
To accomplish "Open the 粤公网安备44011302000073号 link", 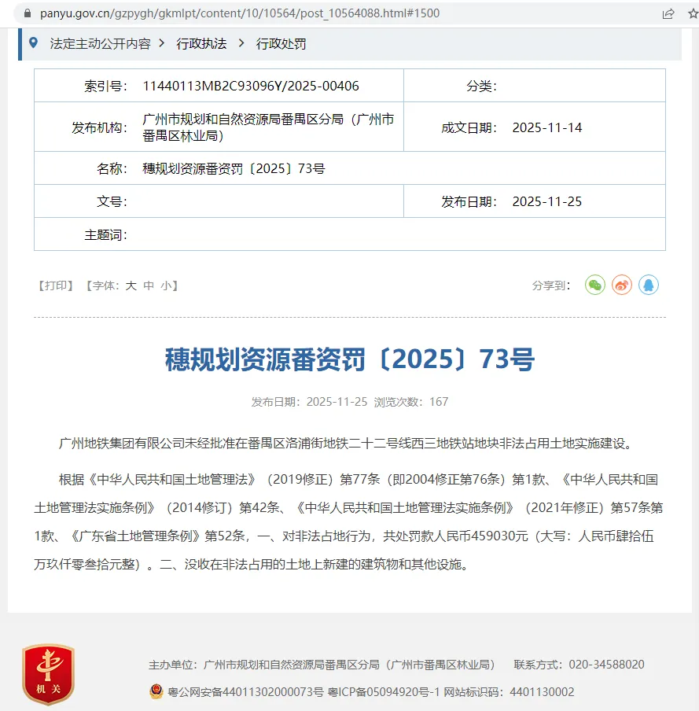I will click(x=245, y=692).
